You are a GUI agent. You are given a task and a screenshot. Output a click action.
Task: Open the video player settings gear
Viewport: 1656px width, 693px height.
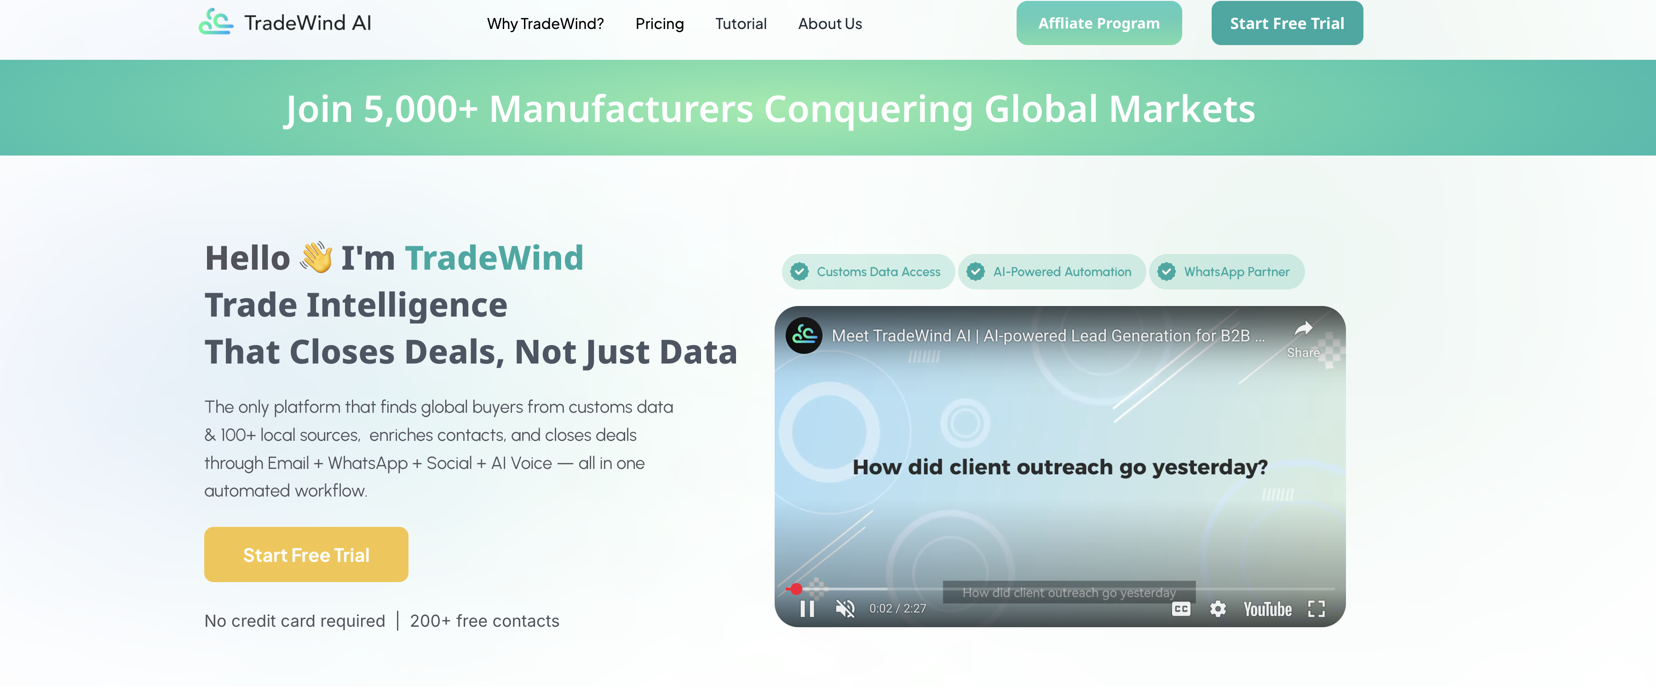1218,609
